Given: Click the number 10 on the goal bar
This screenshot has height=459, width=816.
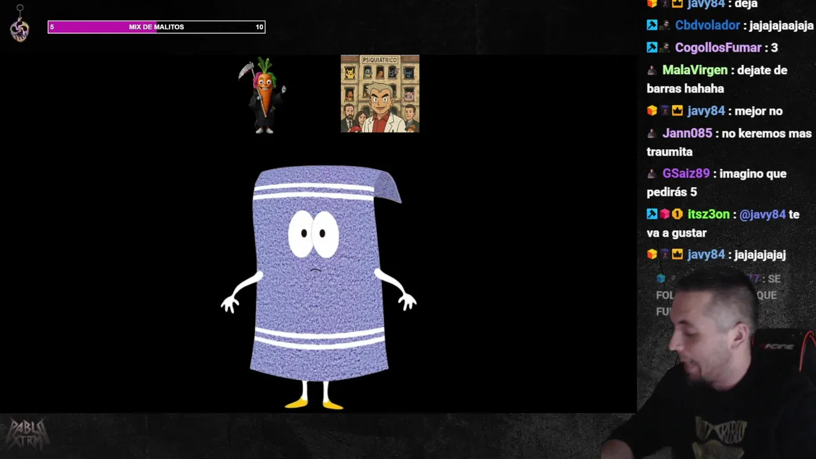Looking at the screenshot, I should (259, 27).
